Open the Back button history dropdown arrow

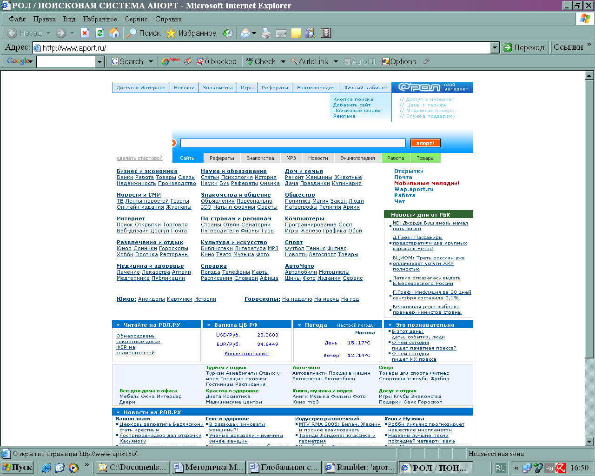click(48, 33)
